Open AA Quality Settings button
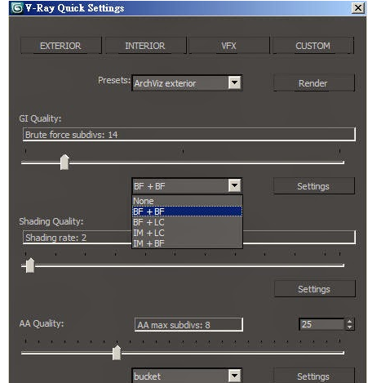 313,376
